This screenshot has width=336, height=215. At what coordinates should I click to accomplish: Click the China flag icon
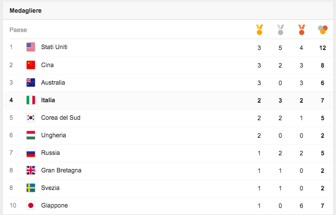(31, 65)
